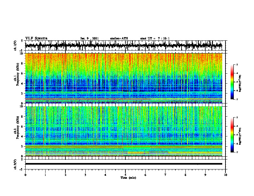The image size is (254, 196).
Task: Click time axis tick label "9"
Action: click(x=205, y=175)
